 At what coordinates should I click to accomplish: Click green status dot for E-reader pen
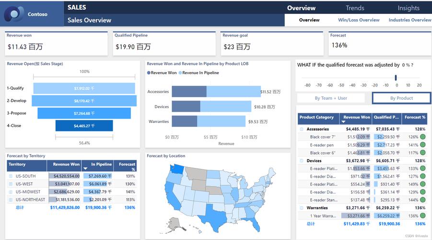click(x=422, y=145)
